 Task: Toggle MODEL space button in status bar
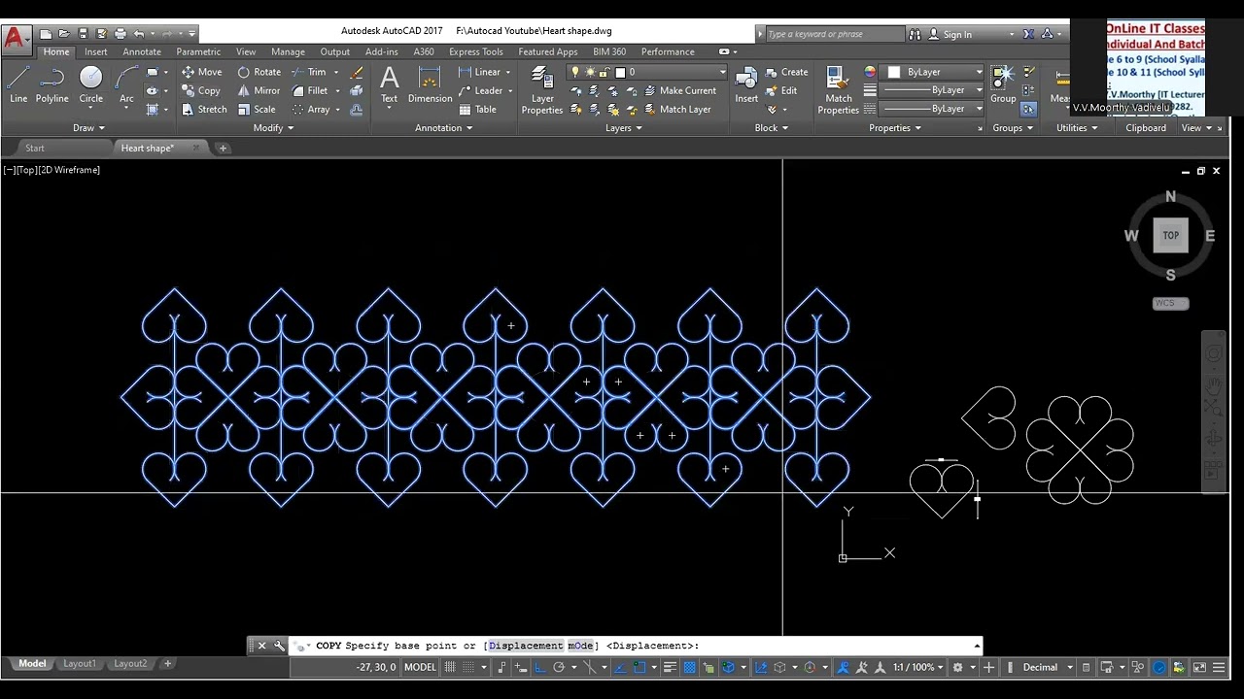pos(420,667)
